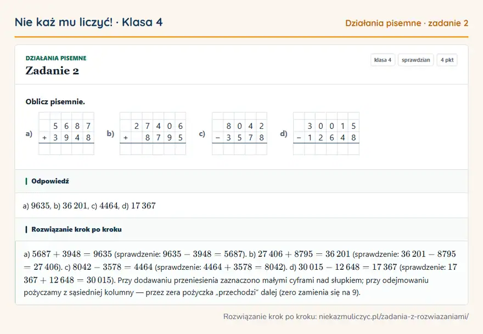Click the green 'DZIAŁANIA PISEMNE' category label
The height and width of the screenshot is (334, 483).
click(56, 58)
